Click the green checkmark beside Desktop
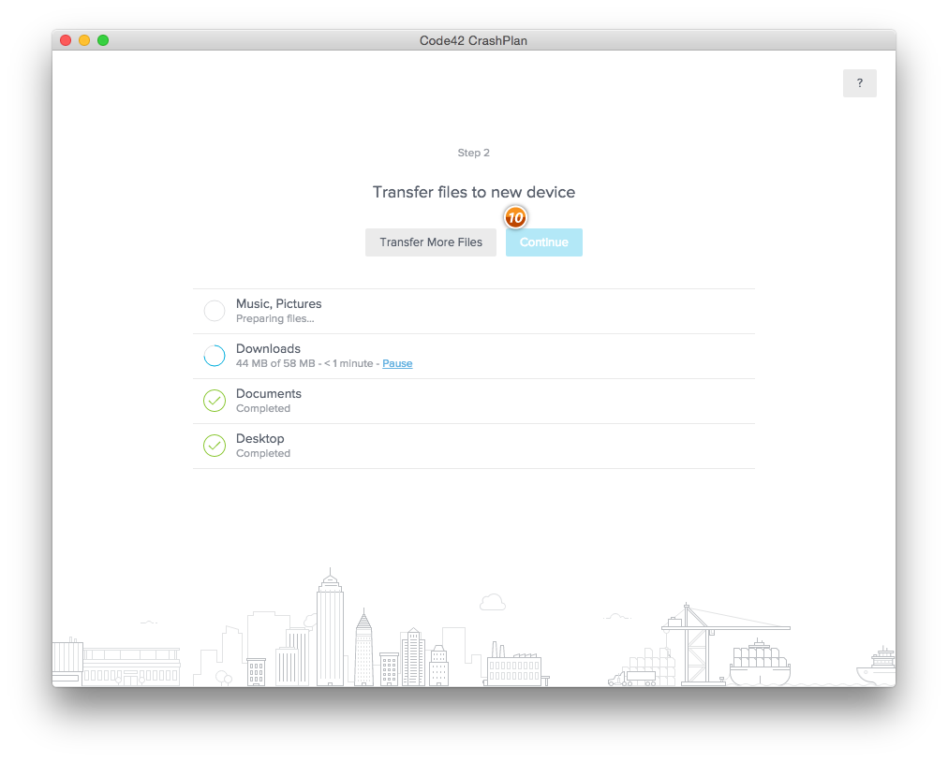 [215, 446]
